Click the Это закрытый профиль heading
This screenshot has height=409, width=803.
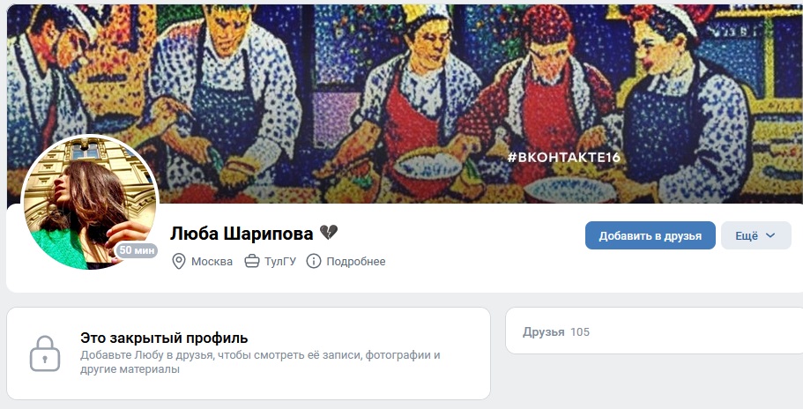tap(164, 338)
